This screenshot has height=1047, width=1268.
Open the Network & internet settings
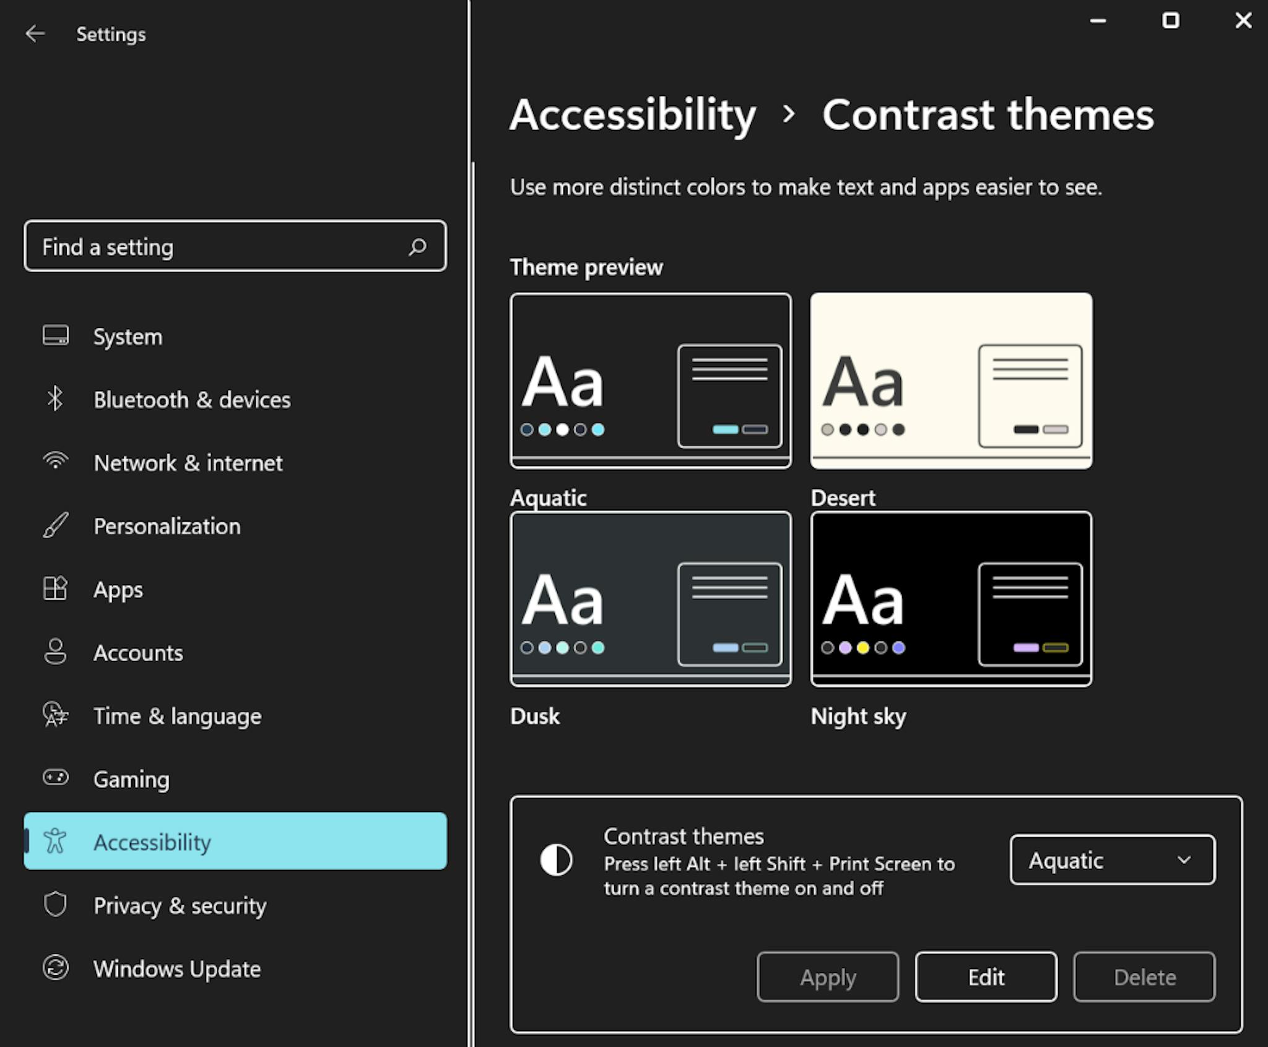188,462
